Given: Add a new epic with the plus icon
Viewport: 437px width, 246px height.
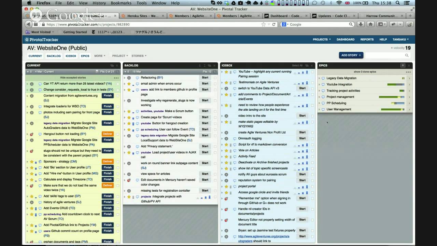Looking at the screenshot, I should click(x=403, y=65).
